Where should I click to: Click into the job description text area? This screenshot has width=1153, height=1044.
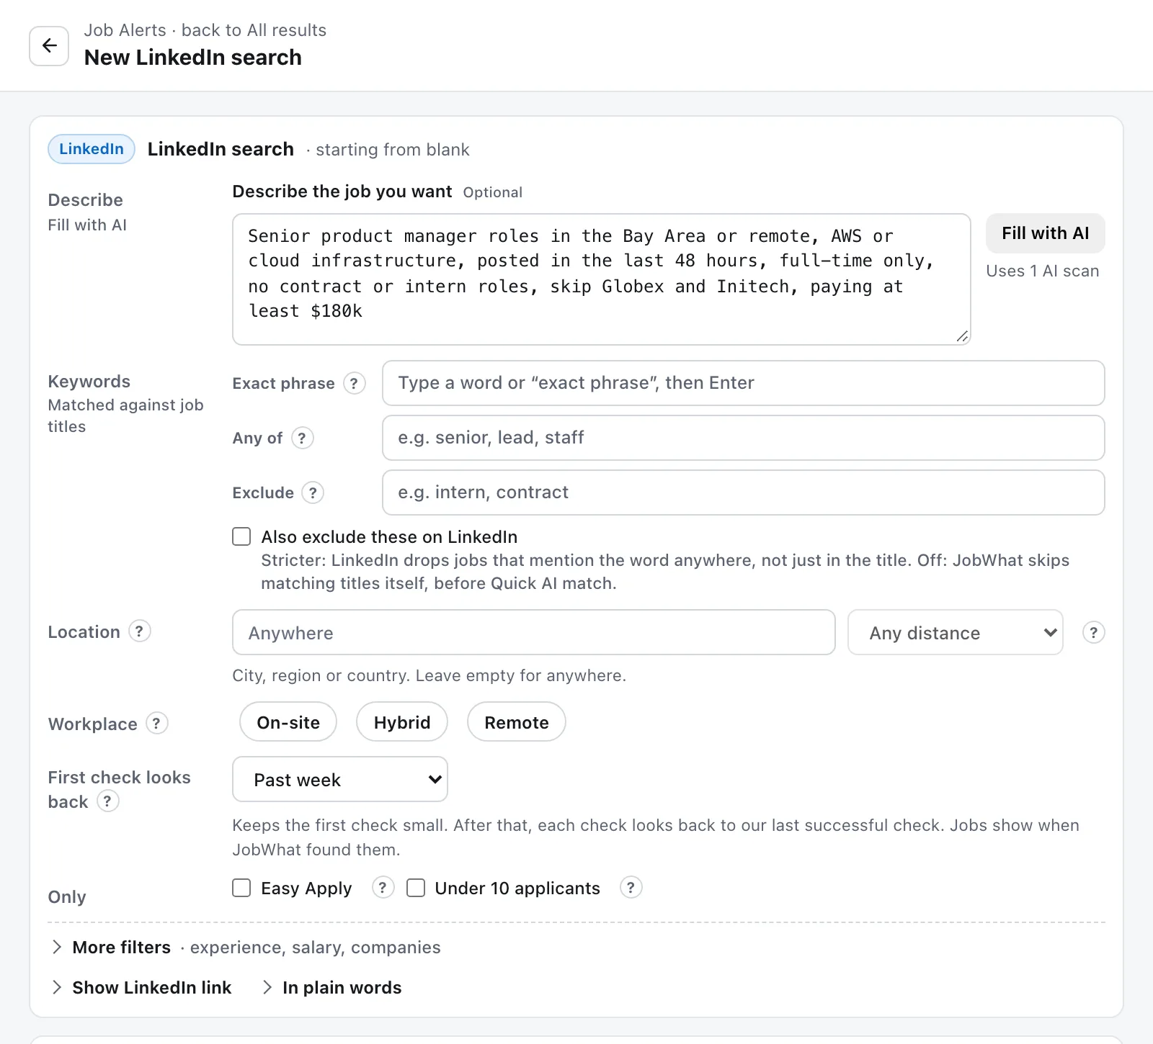[602, 279]
